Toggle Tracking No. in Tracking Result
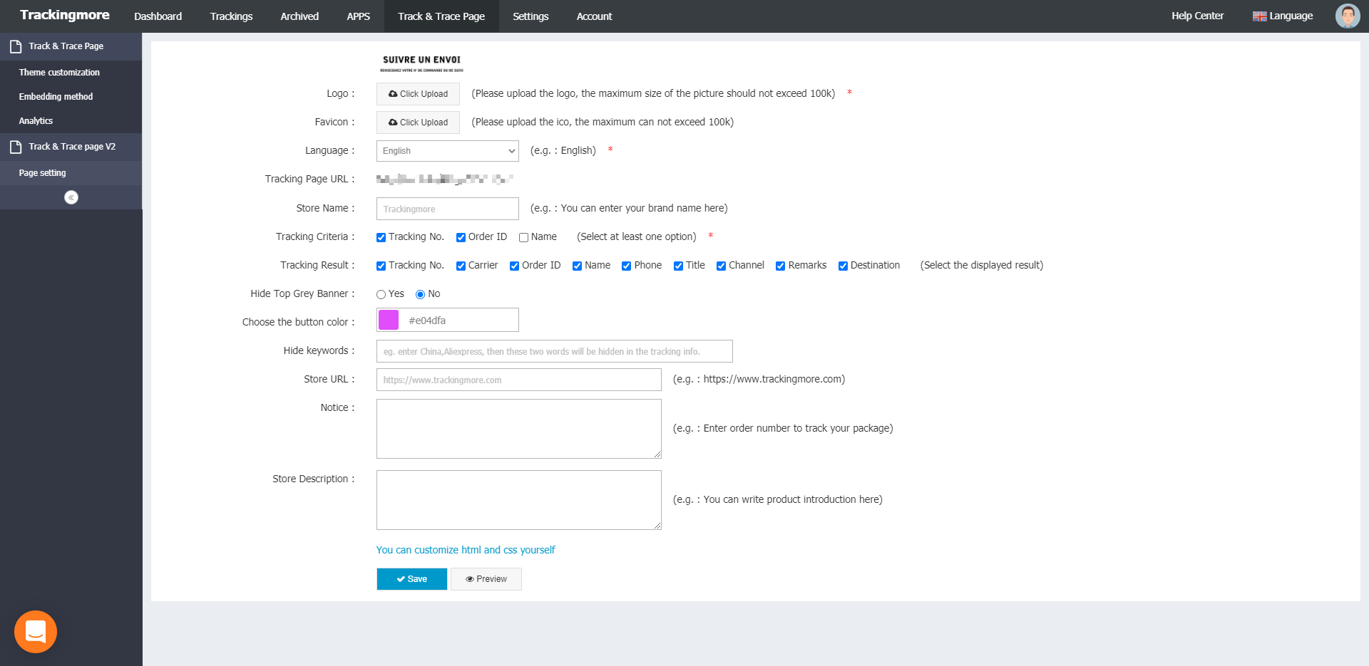 coord(381,266)
